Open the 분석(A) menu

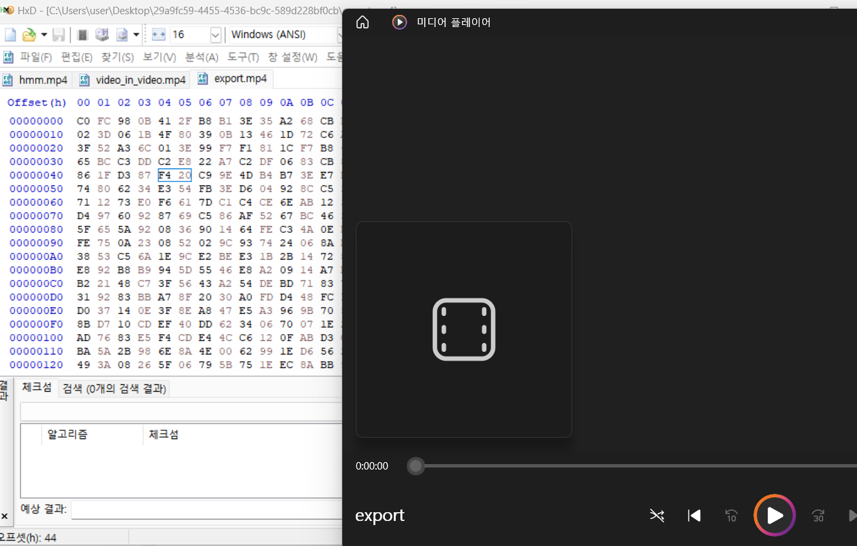[202, 57]
